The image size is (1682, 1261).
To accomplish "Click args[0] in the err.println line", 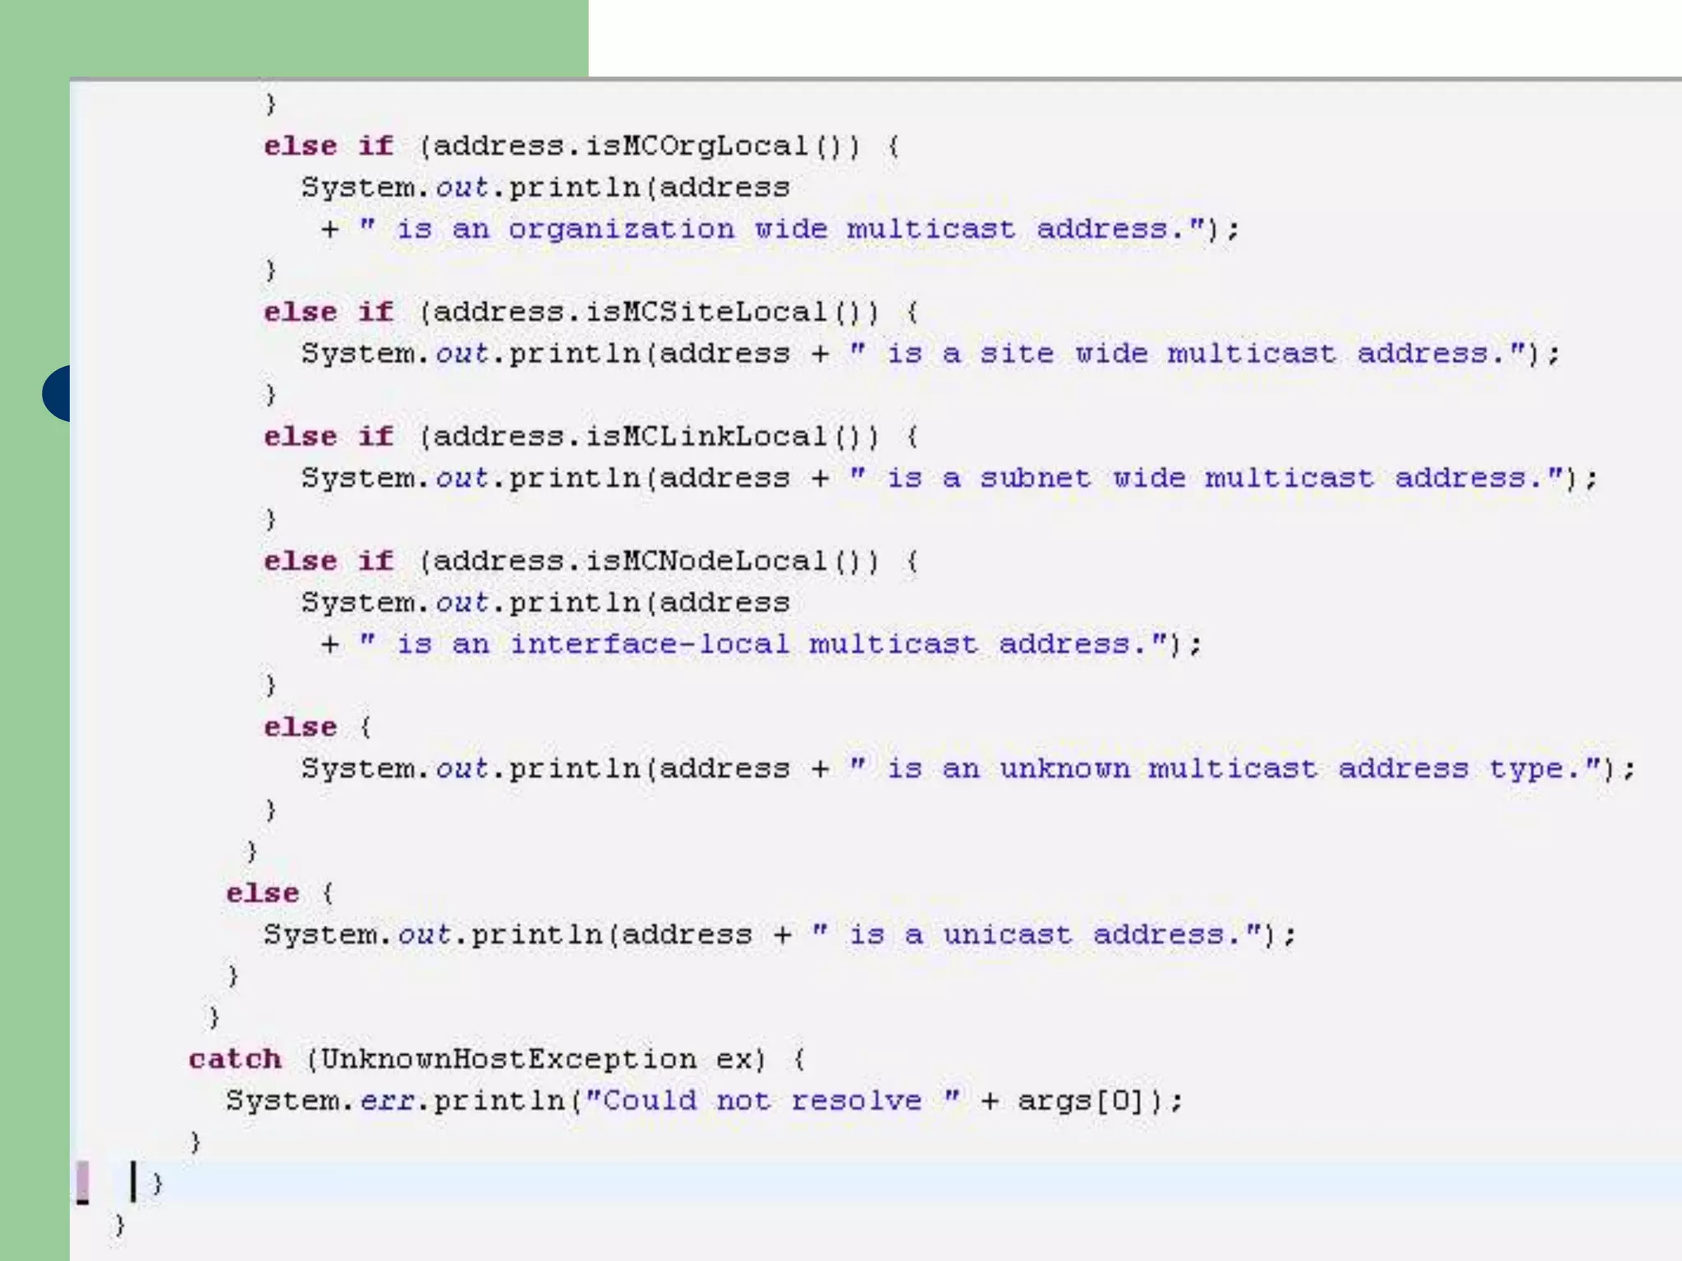I will click(x=1081, y=1100).
